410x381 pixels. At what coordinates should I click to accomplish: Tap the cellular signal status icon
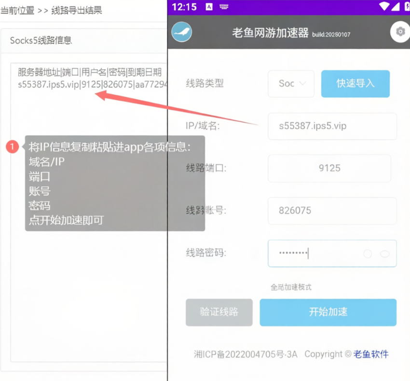point(396,7)
